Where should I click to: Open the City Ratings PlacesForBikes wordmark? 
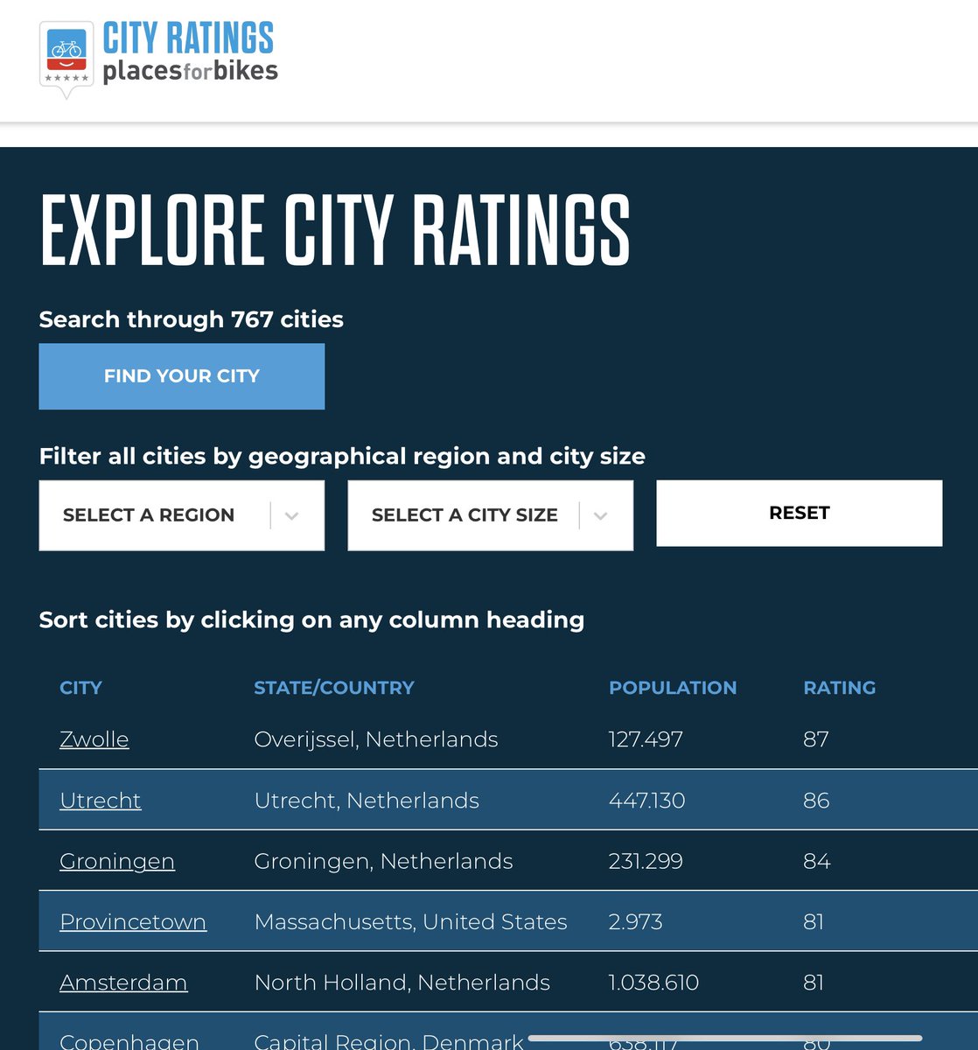point(190,52)
